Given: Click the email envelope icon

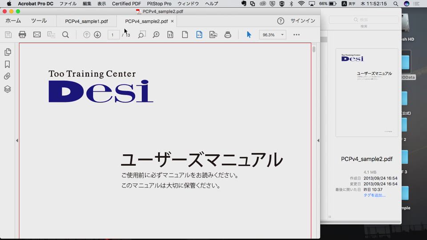Looking at the screenshot, I should click(x=37, y=35).
